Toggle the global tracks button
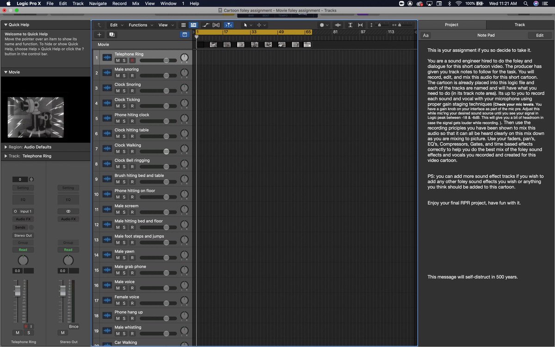Viewport: 555px width, 347px height. tap(184, 34)
